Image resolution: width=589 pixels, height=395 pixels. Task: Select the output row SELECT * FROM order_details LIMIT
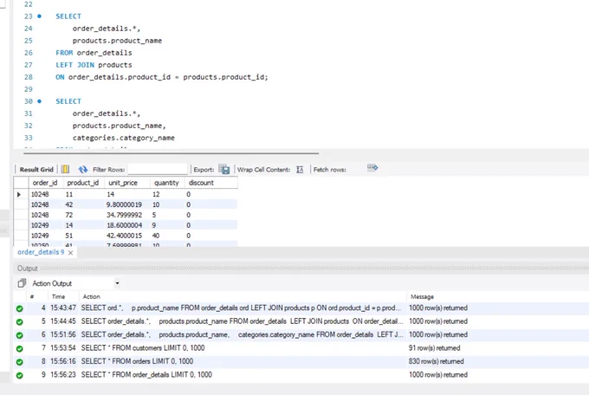tap(301, 375)
